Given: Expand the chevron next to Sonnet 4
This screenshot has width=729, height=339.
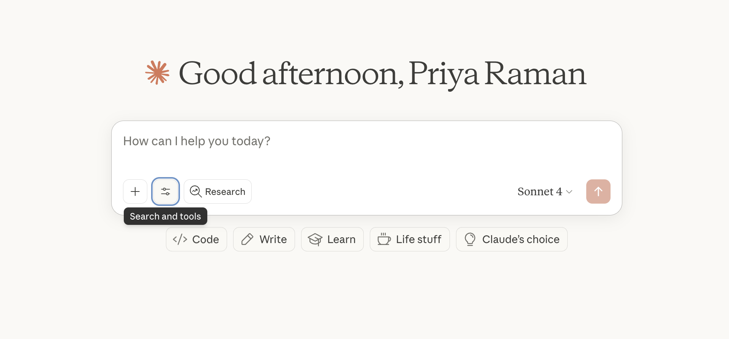Looking at the screenshot, I should (569, 192).
